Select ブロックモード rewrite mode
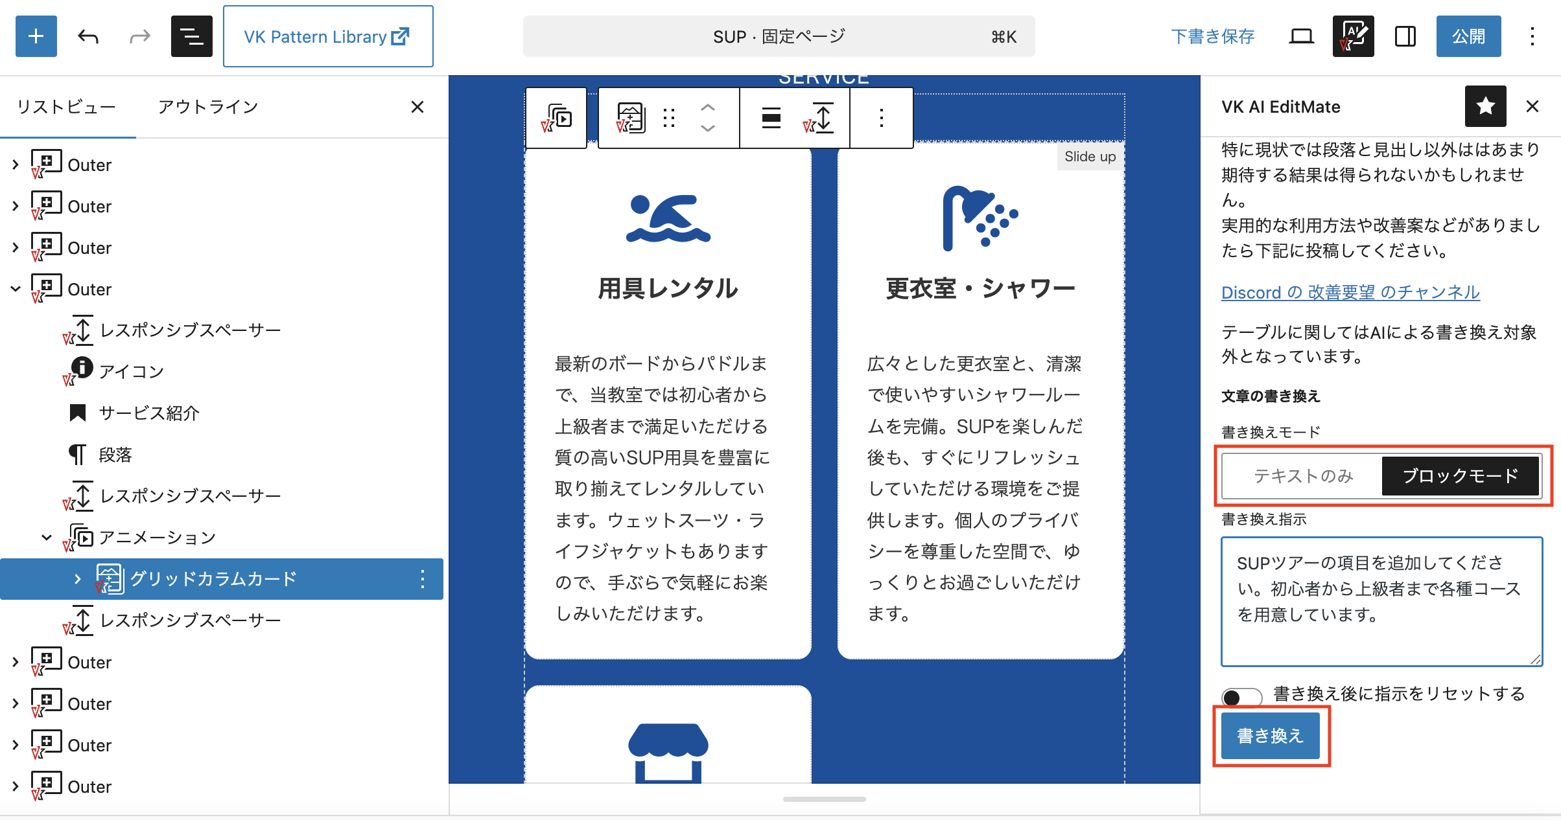The image size is (1561, 820). pos(1460,476)
